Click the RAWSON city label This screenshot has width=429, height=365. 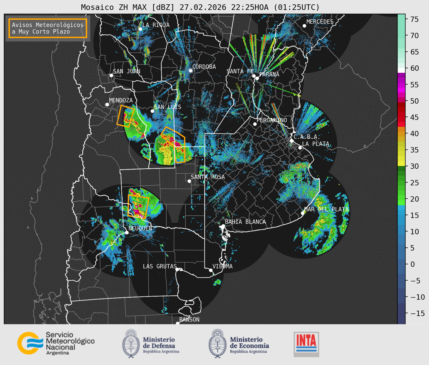[x=189, y=320]
